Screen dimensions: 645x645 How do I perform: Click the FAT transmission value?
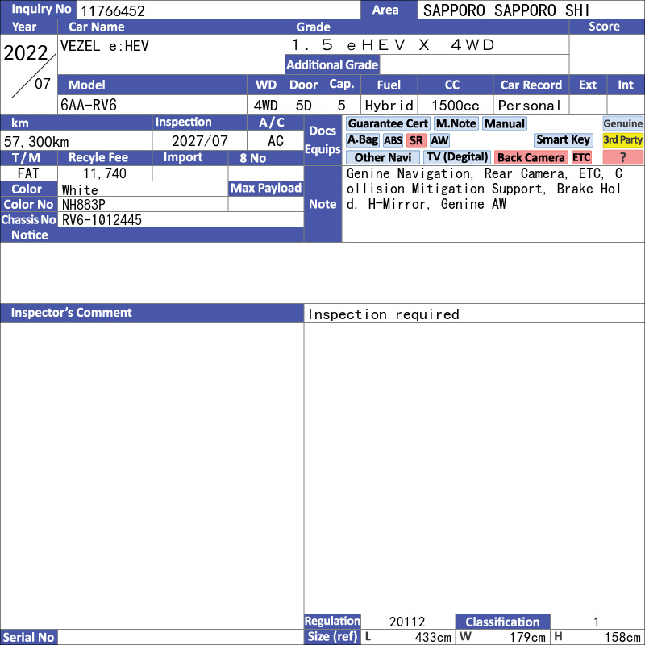(28, 173)
